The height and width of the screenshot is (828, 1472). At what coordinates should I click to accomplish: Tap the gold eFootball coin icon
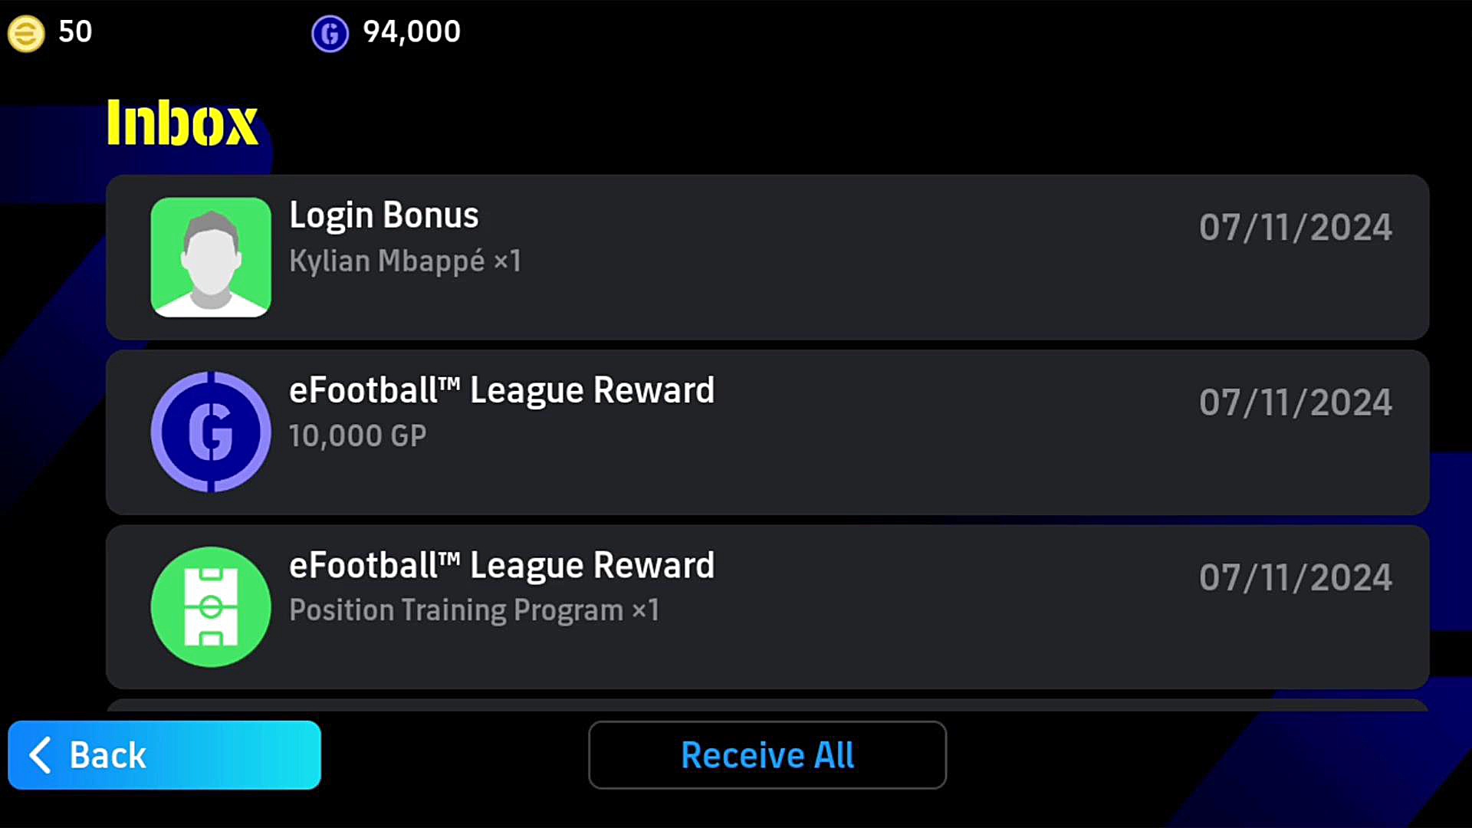click(26, 34)
